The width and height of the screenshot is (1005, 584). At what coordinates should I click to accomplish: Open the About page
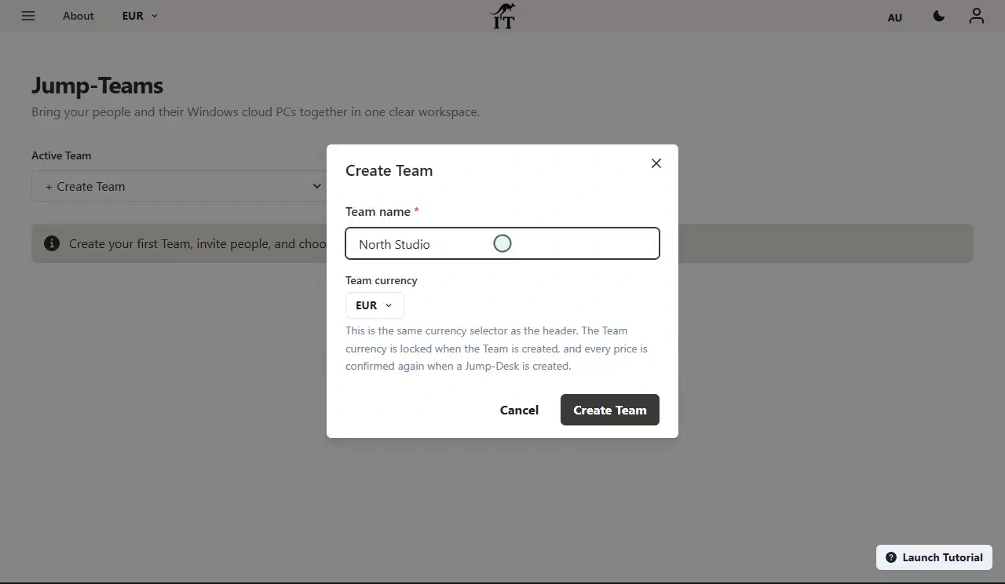[x=79, y=16]
